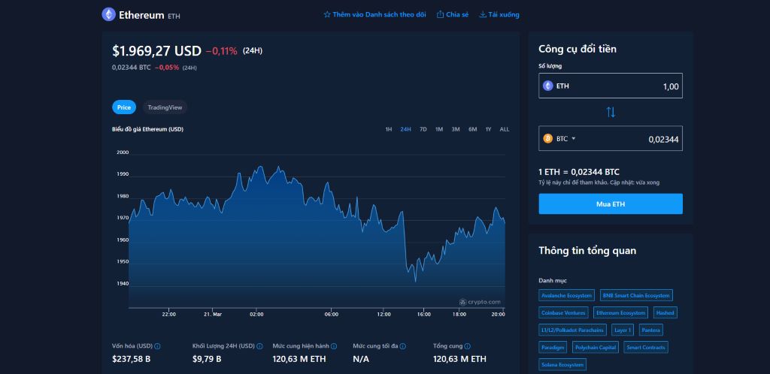770x374 pixels.
Task: Click the BTC amount field showing 0,02344
Action: tap(611, 139)
